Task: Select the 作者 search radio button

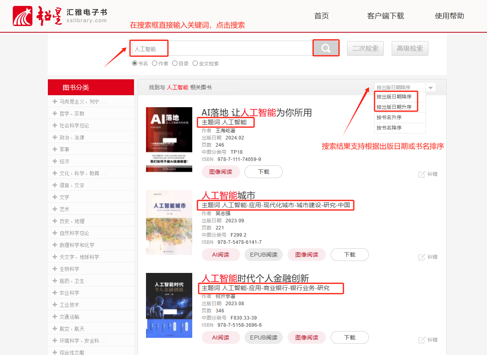Action: 155,63
